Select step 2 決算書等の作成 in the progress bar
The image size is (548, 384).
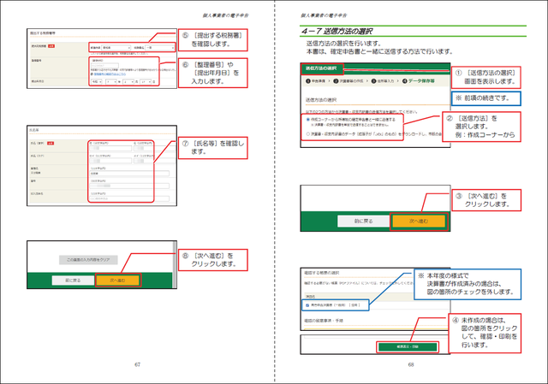348,81
